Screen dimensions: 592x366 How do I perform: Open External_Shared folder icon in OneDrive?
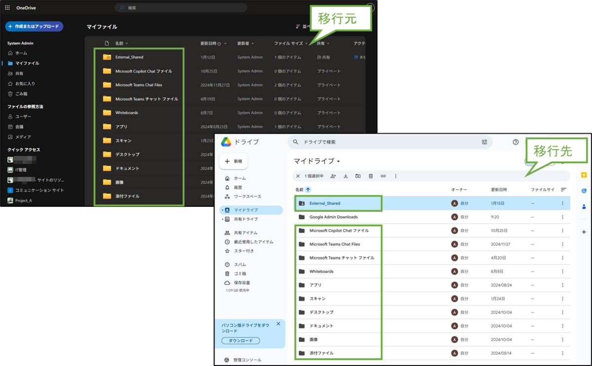click(x=107, y=57)
